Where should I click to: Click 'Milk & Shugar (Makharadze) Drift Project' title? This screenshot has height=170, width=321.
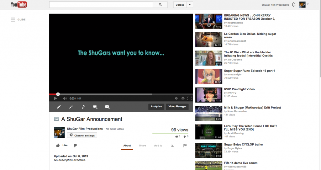coord(252,108)
